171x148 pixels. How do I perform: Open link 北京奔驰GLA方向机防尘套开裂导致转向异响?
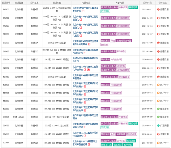click(85, 43)
